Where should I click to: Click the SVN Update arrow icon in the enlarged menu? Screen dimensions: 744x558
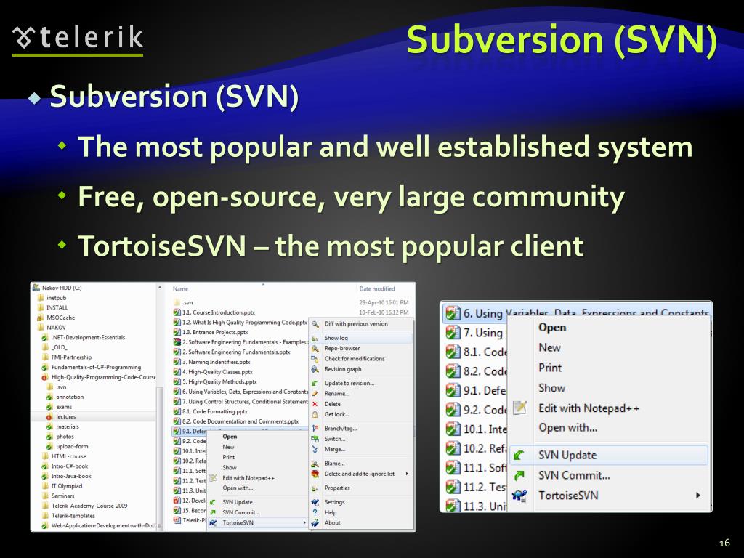coord(519,455)
